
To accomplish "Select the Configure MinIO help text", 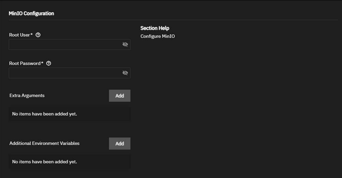I will tap(158, 36).
